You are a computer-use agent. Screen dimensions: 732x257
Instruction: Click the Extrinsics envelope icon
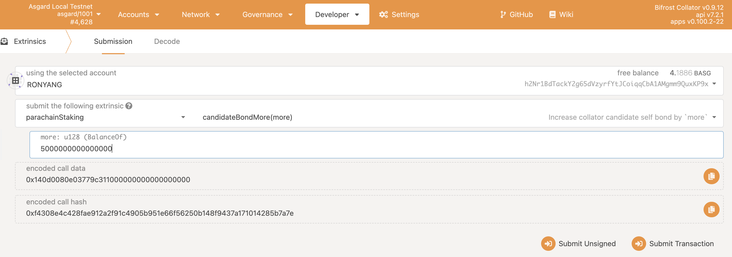pyautogui.click(x=4, y=41)
